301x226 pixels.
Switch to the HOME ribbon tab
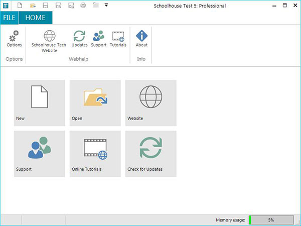35,18
